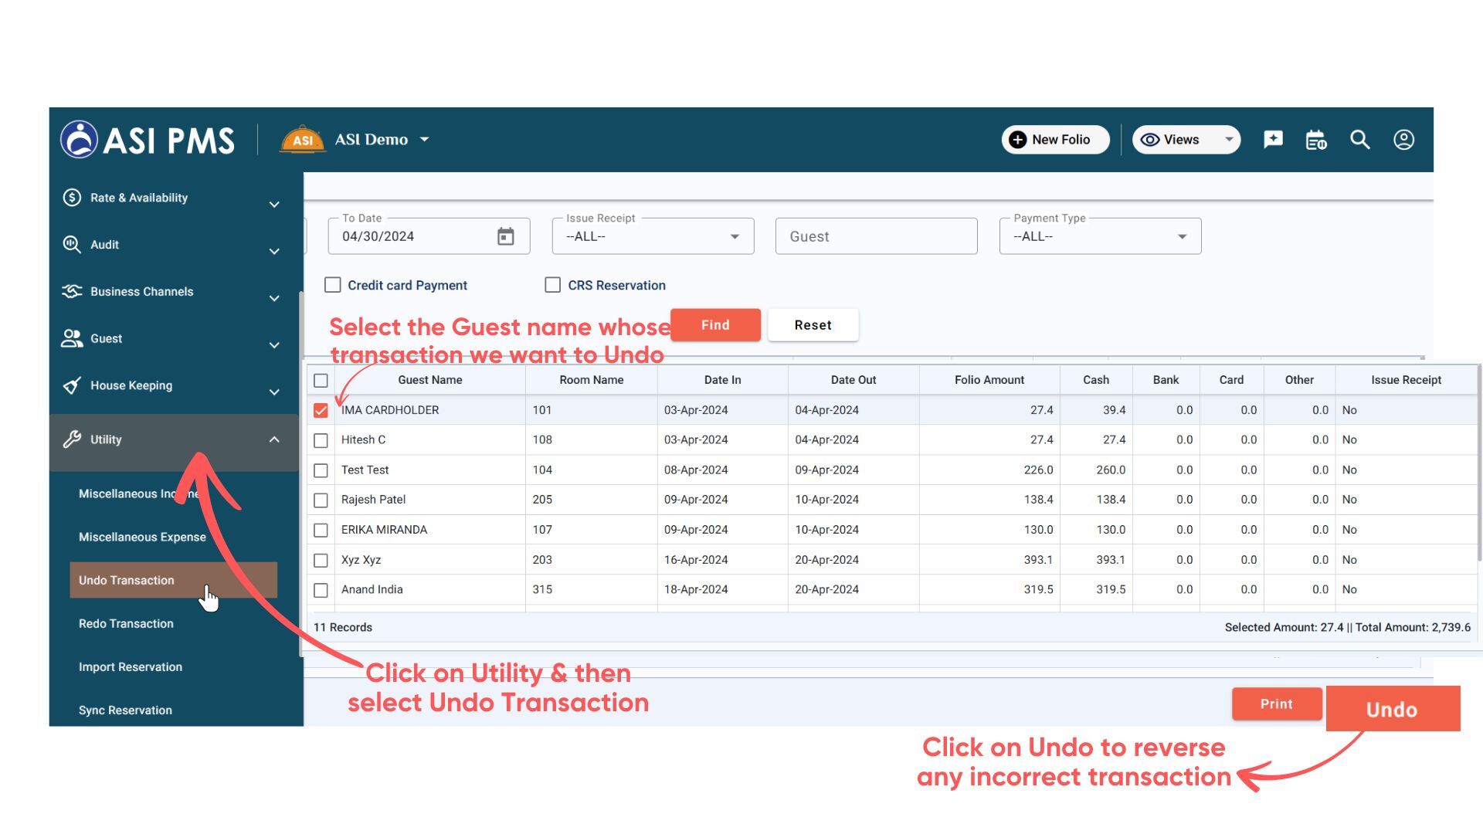Click the Guest search input field
Viewport: 1483px width, 834px height.
(x=876, y=236)
